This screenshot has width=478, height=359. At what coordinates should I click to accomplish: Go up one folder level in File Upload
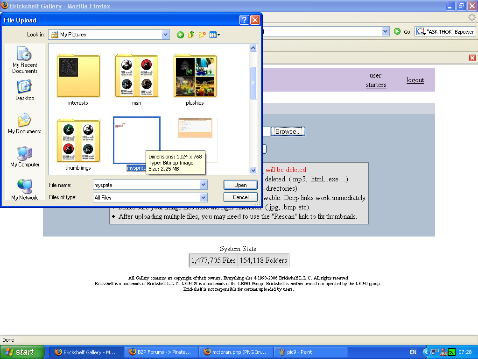pos(191,35)
